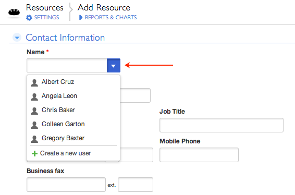Click the Settings gear icon

point(29,18)
